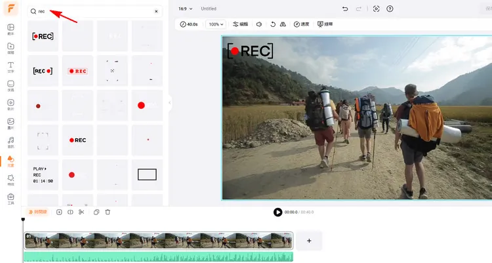Open the Music note sidebar panel

click(10, 142)
